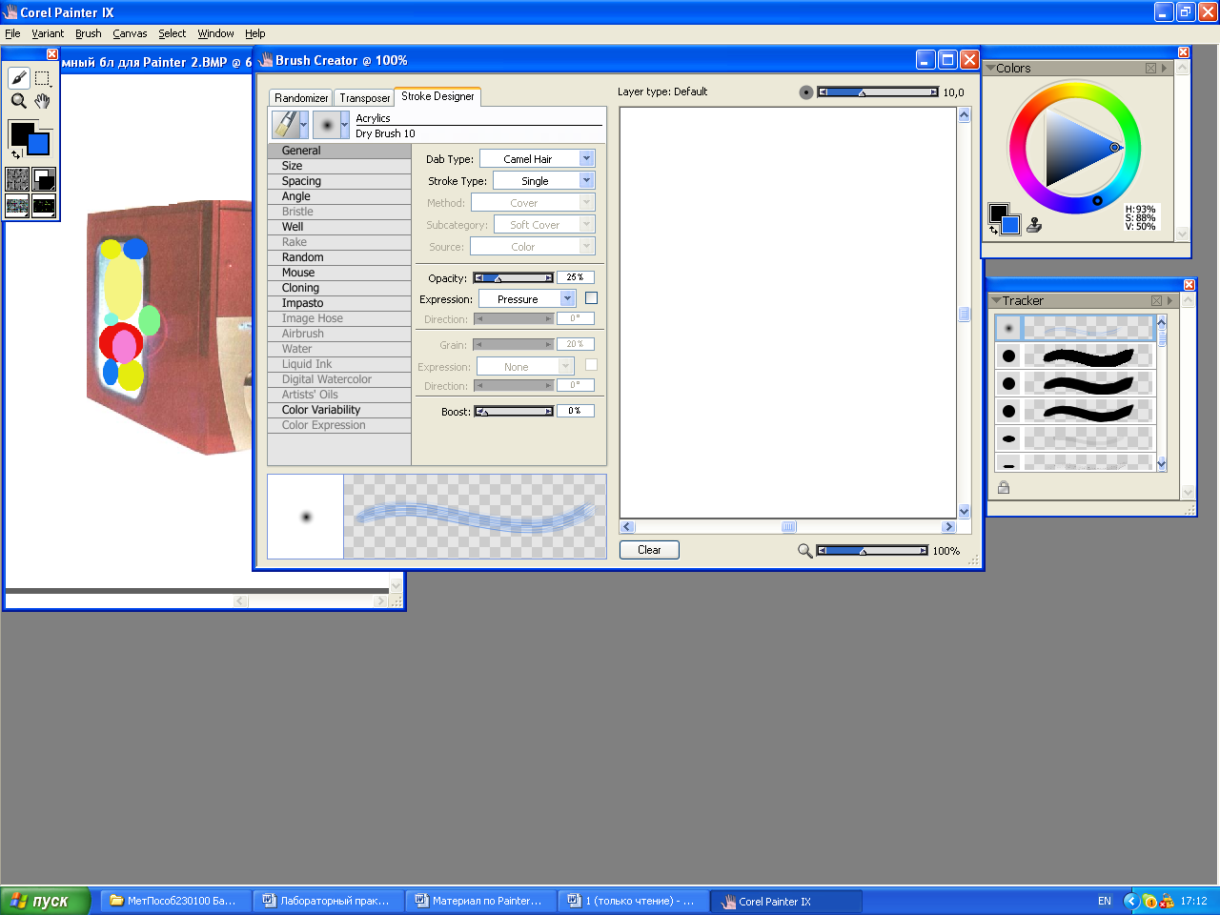Select Size in the settings list
Image resolution: width=1220 pixels, height=915 pixels.
pyautogui.click(x=339, y=166)
